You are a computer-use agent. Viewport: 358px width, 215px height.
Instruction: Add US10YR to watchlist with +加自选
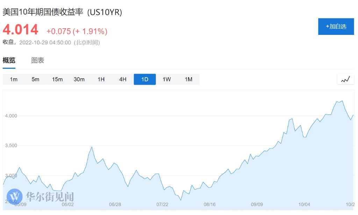click(336, 27)
